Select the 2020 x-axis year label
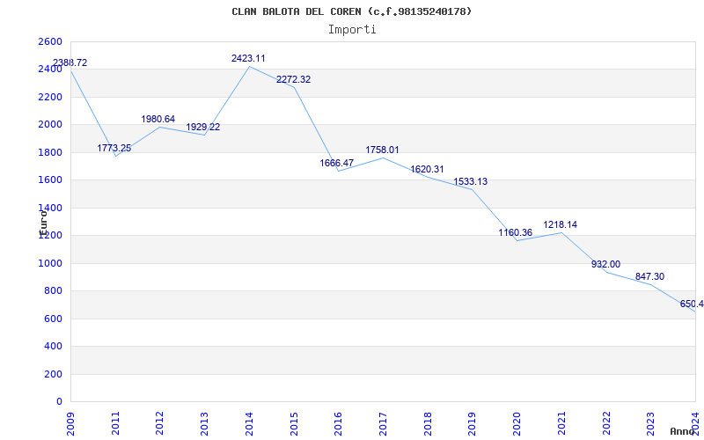Image resolution: width=704 pixels, height=440 pixels. point(517,422)
